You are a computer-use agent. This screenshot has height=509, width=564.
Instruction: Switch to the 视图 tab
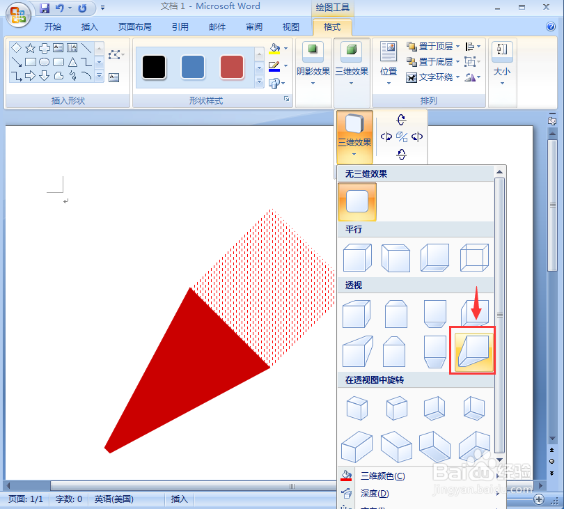pyautogui.click(x=290, y=27)
